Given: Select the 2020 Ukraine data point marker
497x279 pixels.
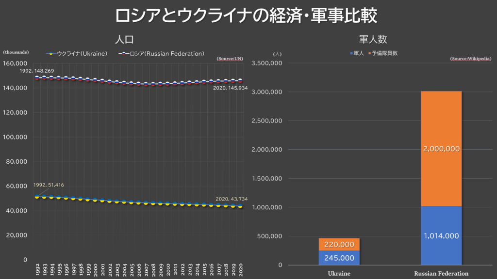Looking at the screenshot, I should coord(240,206).
